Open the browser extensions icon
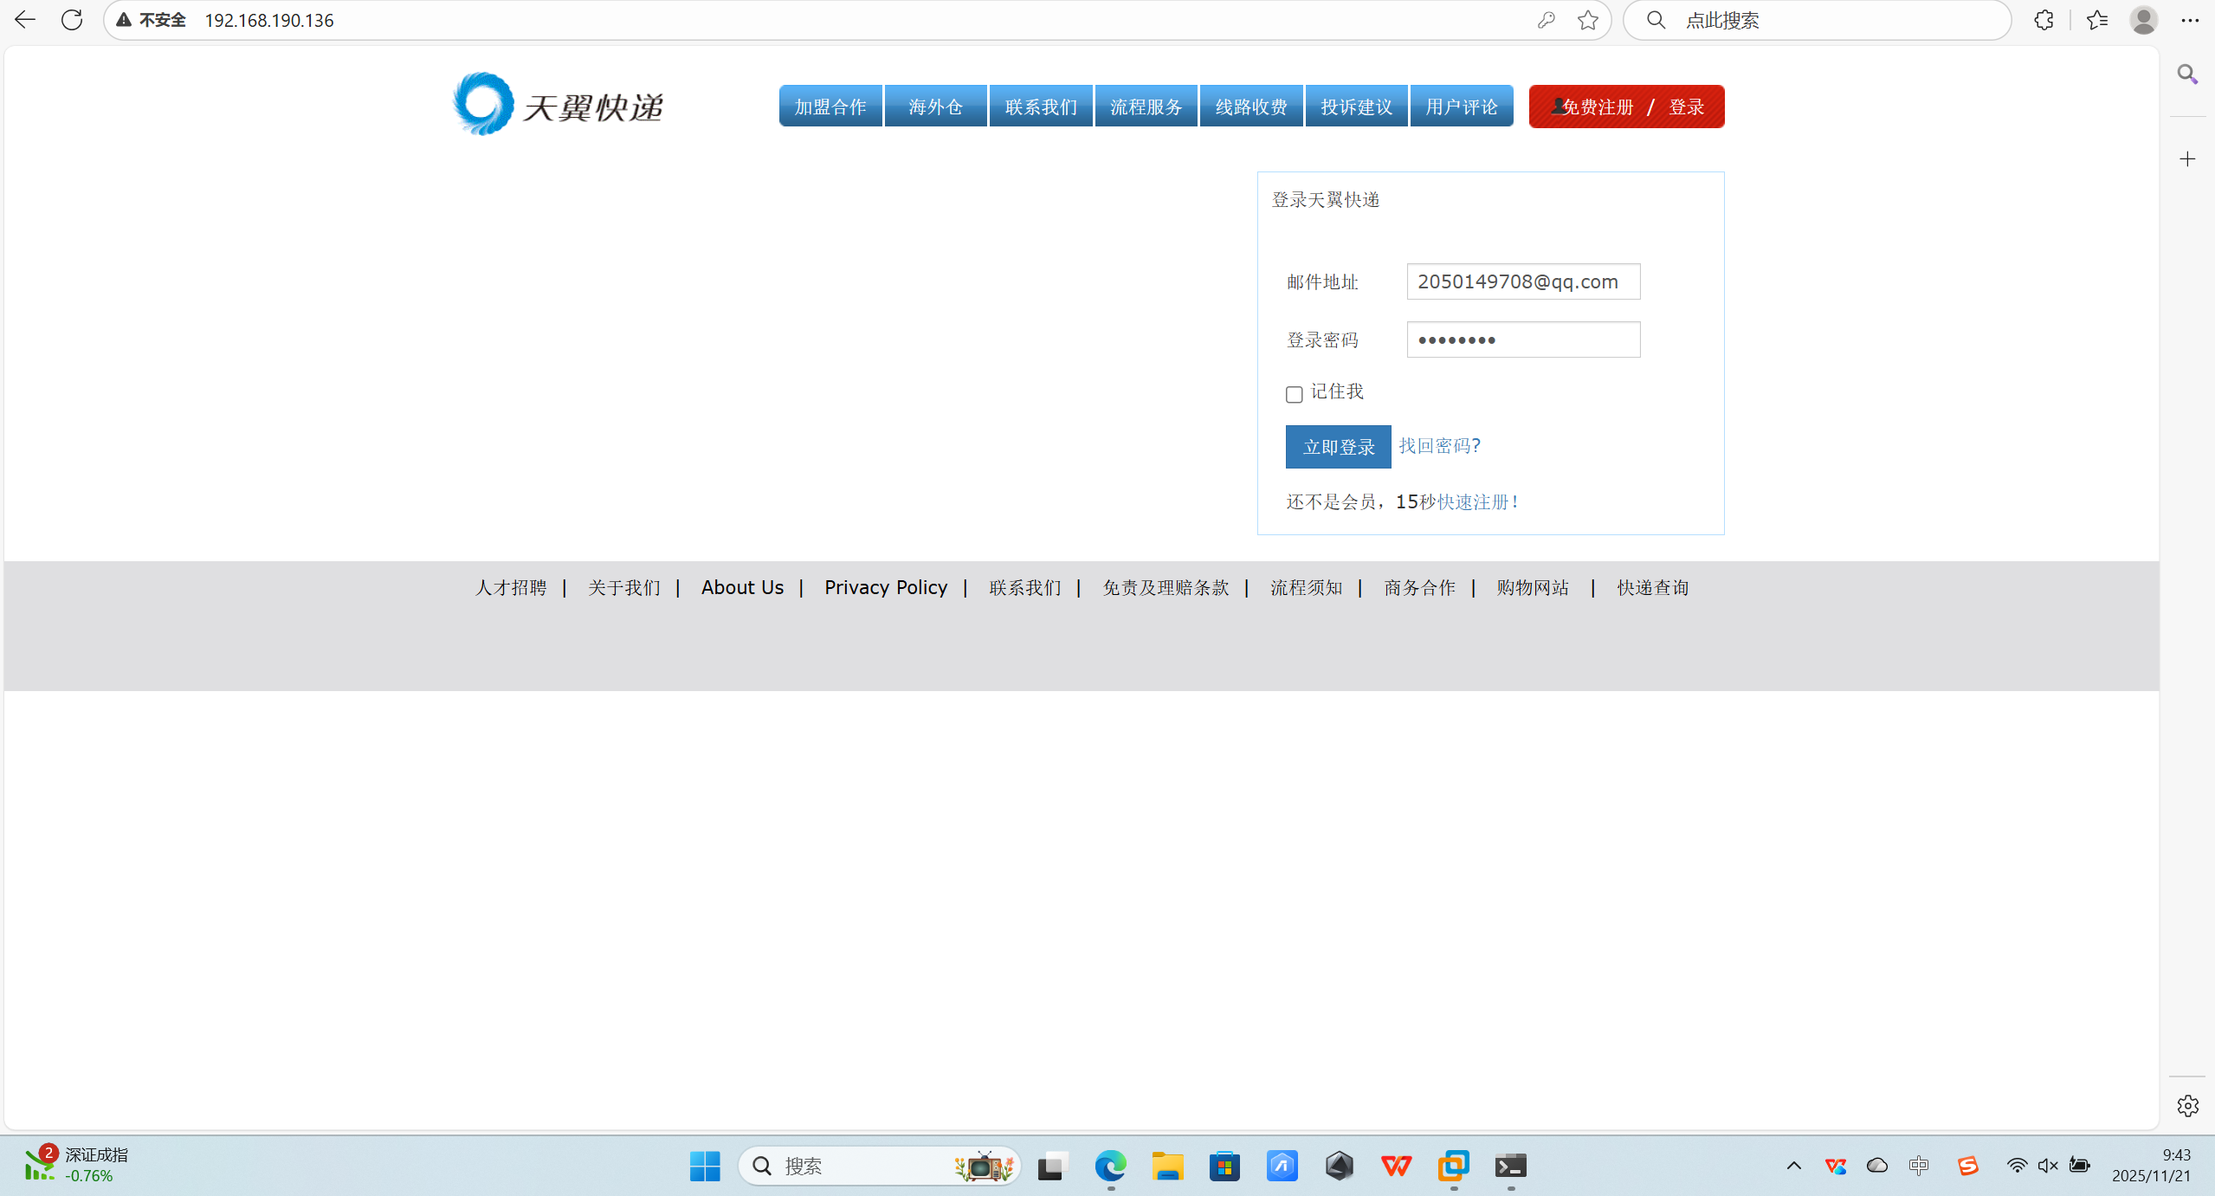The image size is (2215, 1196). (2044, 20)
